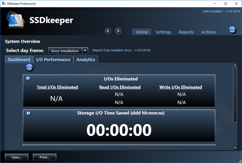This screenshot has width=242, height=163.
Task: Open the Actions menu
Action: pos(208,32)
